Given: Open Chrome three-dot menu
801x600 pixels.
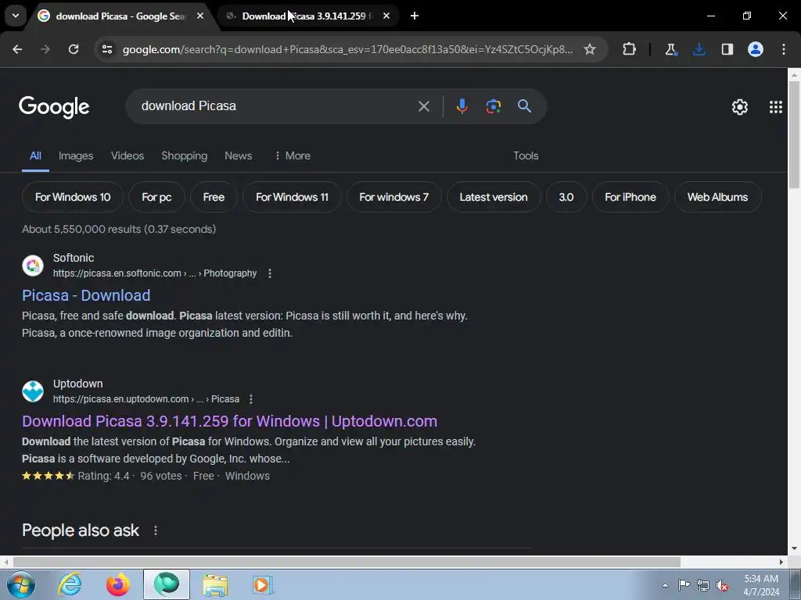Looking at the screenshot, I should pos(784,49).
